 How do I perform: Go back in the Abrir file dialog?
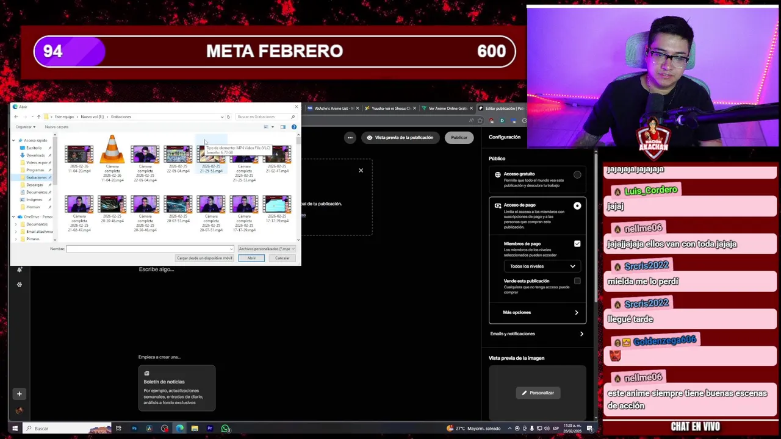point(16,116)
